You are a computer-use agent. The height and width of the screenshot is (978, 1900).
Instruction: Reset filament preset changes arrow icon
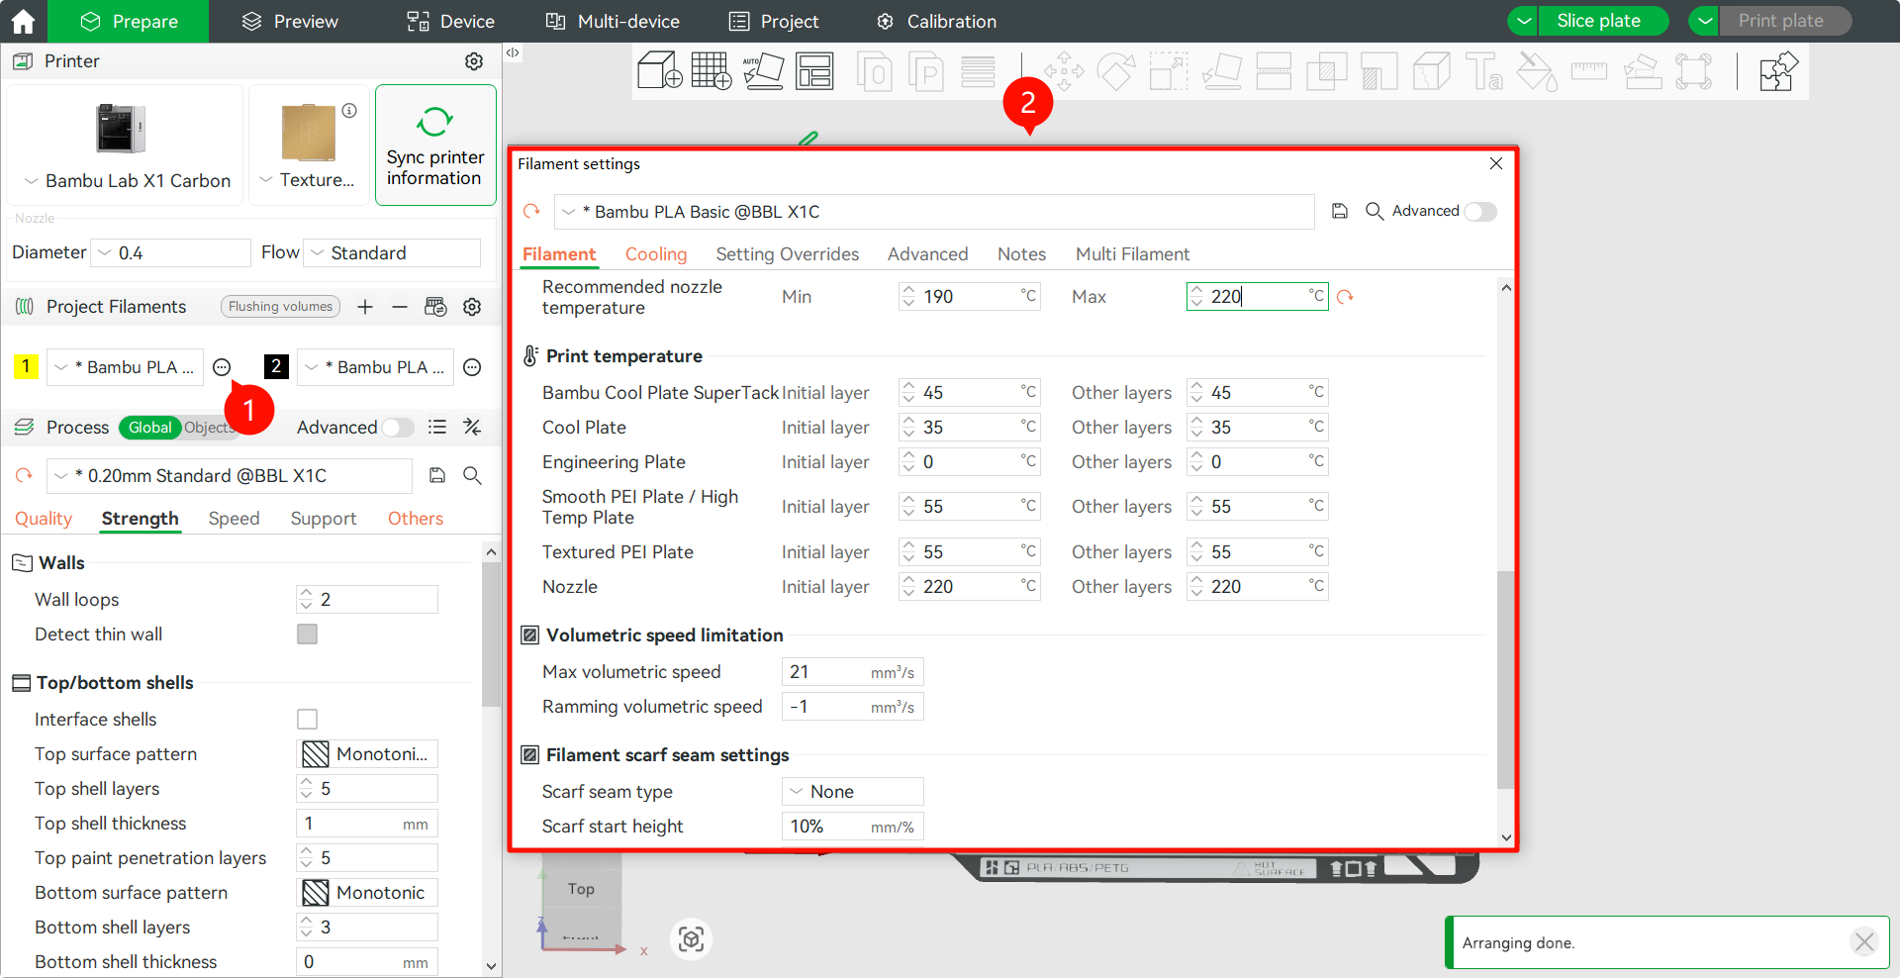531,211
